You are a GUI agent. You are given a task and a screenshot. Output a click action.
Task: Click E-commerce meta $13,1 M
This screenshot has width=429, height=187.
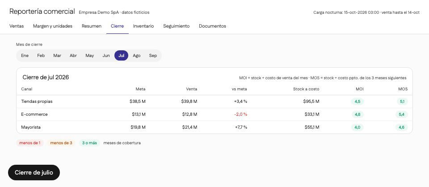click(x=139, y=114)
